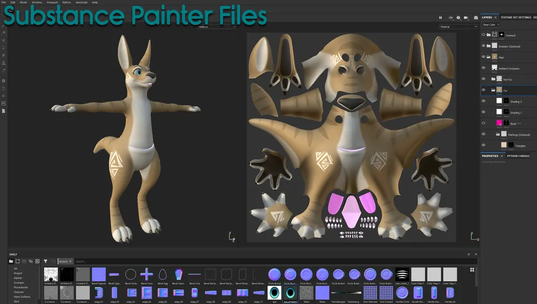The width and height of the screenshot is (537, 304).
Task: Select the Bevel Egg shelf item
Action: (162, 275)
